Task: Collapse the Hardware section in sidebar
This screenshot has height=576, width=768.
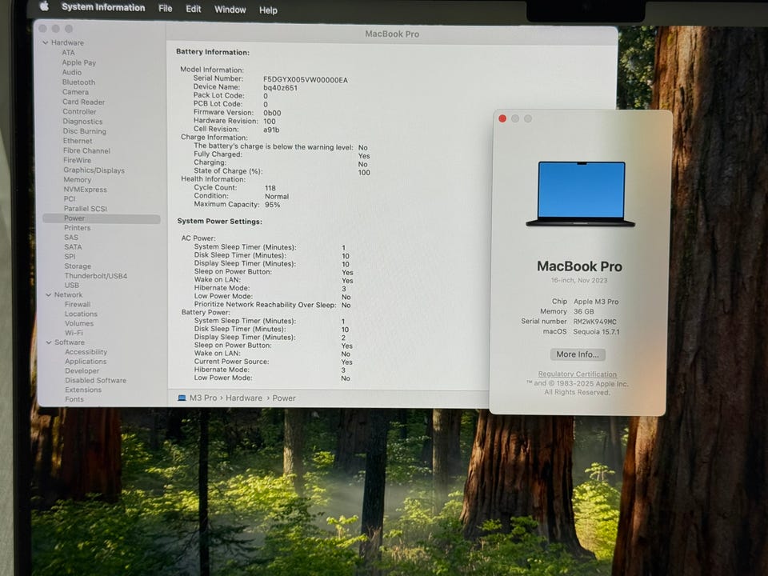Action: click(46, 43)
